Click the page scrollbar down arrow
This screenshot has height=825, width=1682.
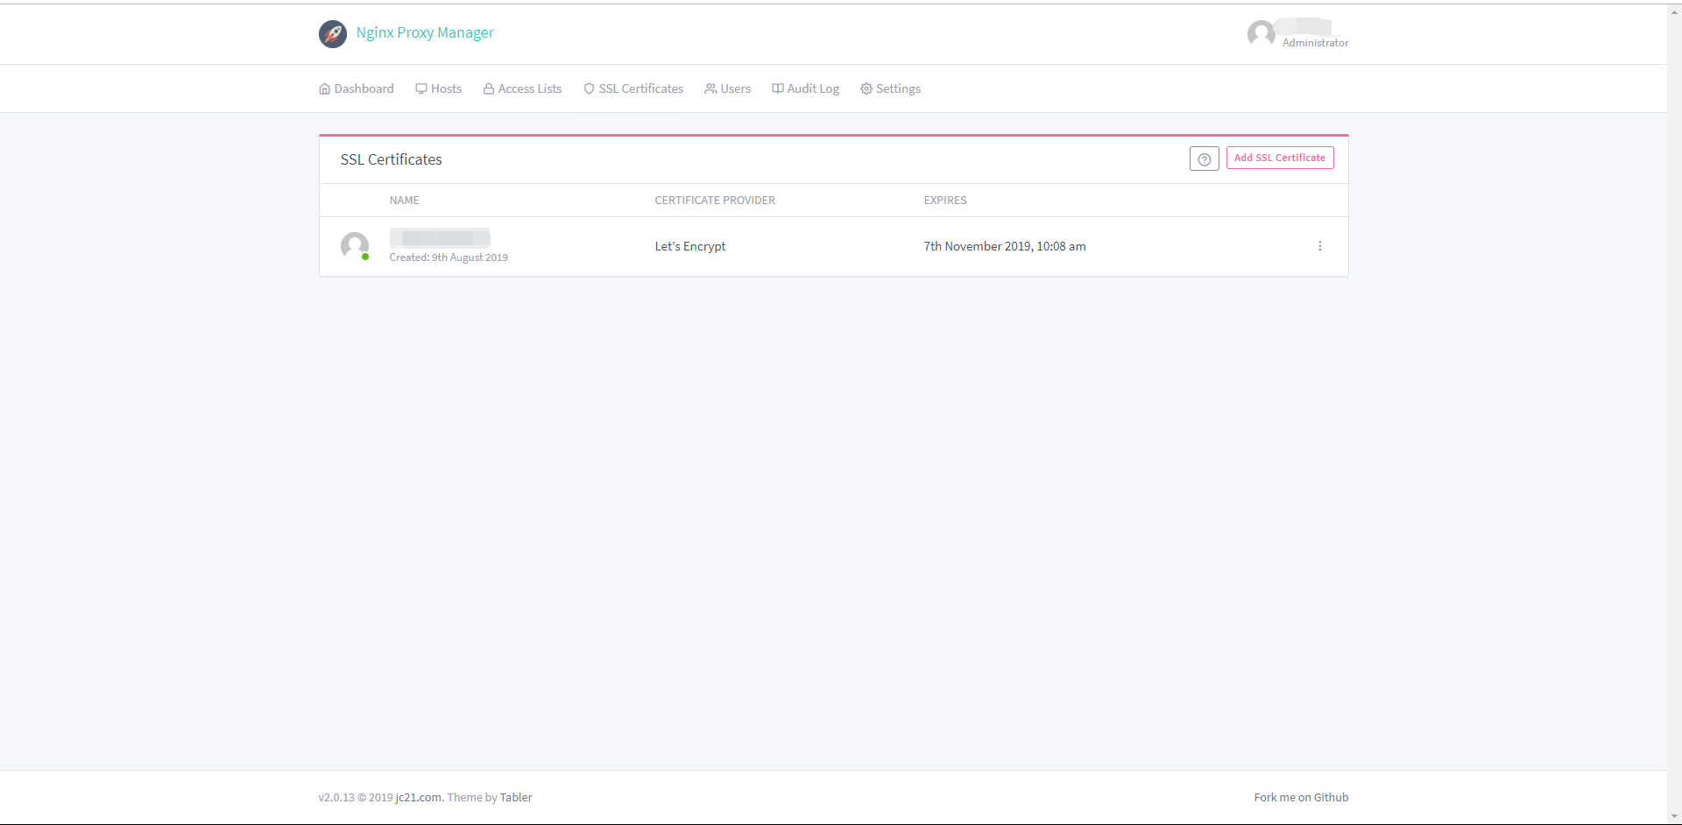[1674, 817]
